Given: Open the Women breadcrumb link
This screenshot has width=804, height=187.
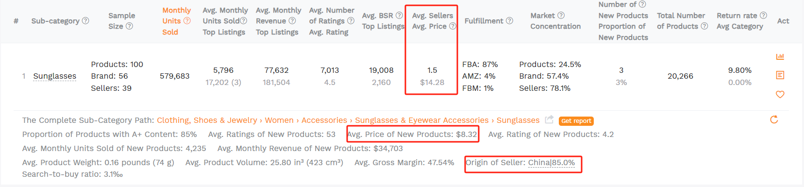Looking at the screenshot, I should [x=279, y=120].
